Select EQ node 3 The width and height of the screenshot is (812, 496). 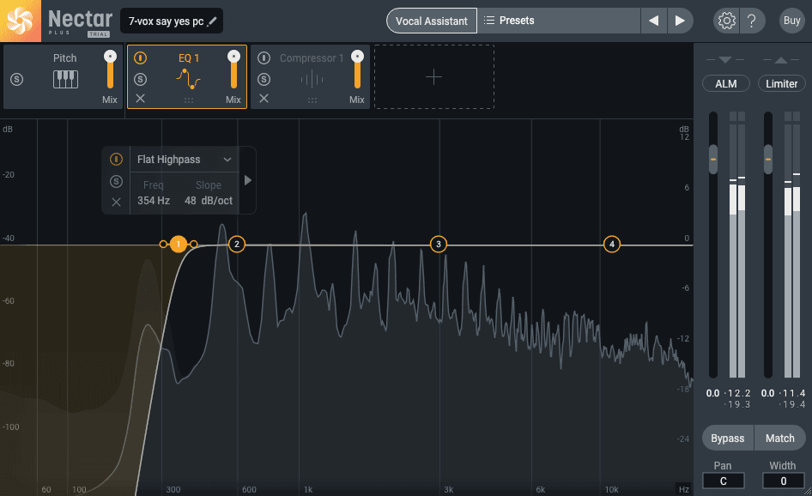439,244
